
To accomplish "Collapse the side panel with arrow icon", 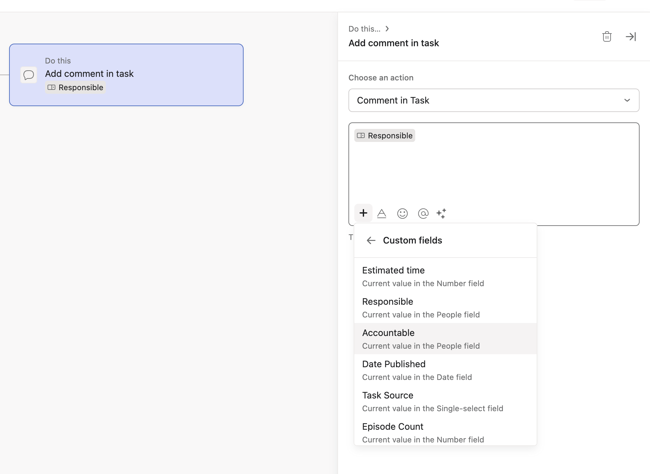I will pyautogui.click(x=630, y=36).
